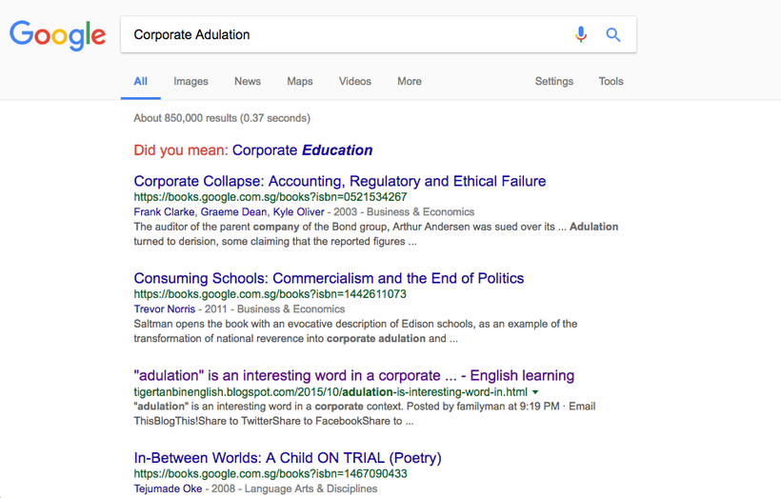Open Corporate Collapse book result
This screenshot has height=498, width=781.
click(340, 181)
